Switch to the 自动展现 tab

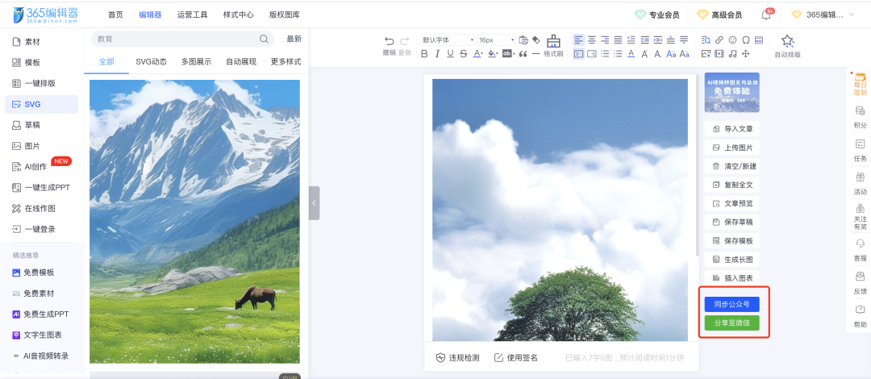click(241, 61)
